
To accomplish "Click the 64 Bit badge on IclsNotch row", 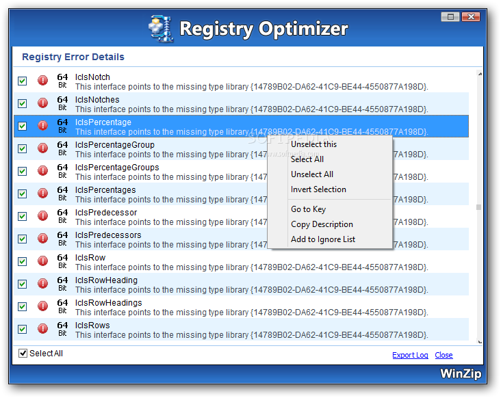I will click(62, 81).
